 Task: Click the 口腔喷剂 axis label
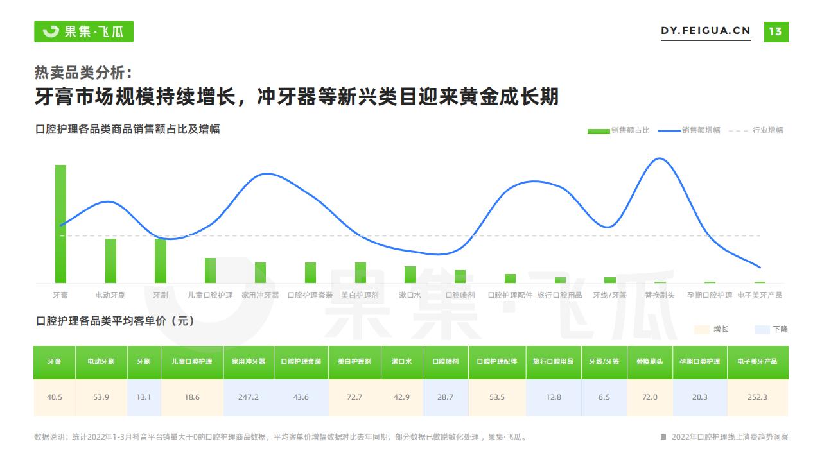pyautogui.click(x=460, y=295)
